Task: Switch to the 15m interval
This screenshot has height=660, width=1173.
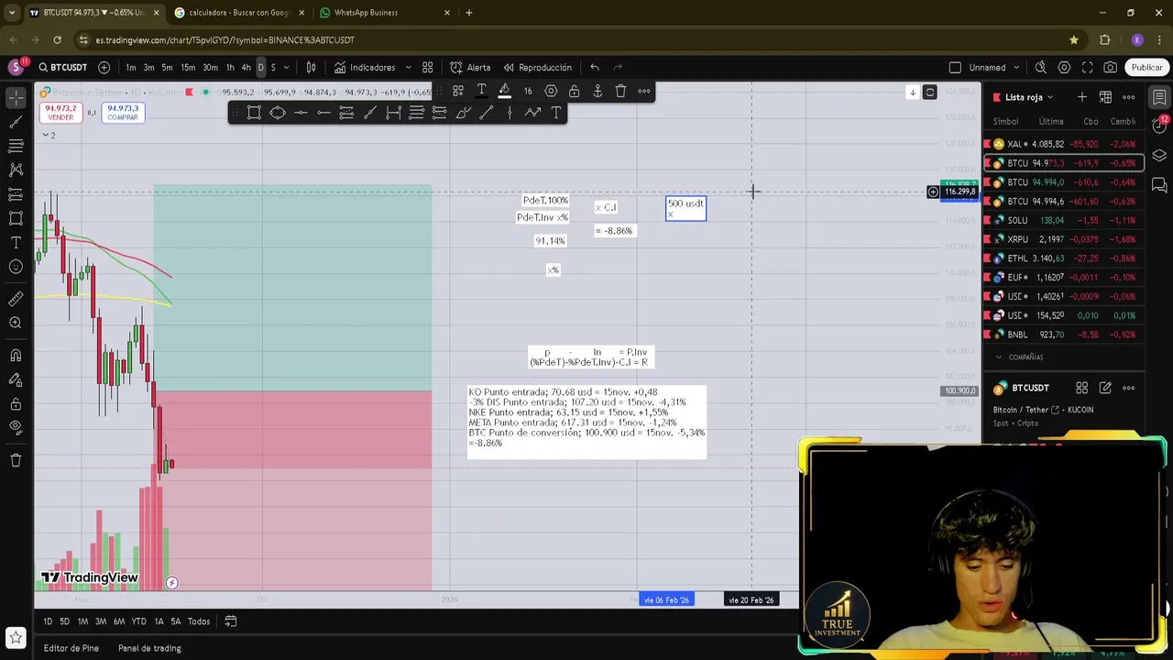Action: point(188,67)
